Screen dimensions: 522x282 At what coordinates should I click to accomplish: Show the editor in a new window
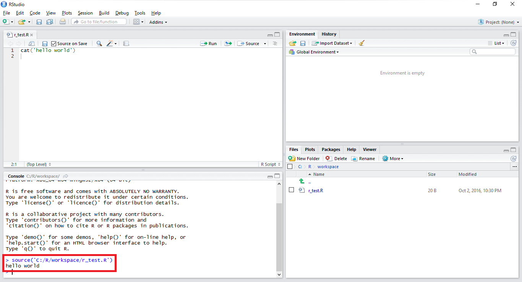point(31,44)
